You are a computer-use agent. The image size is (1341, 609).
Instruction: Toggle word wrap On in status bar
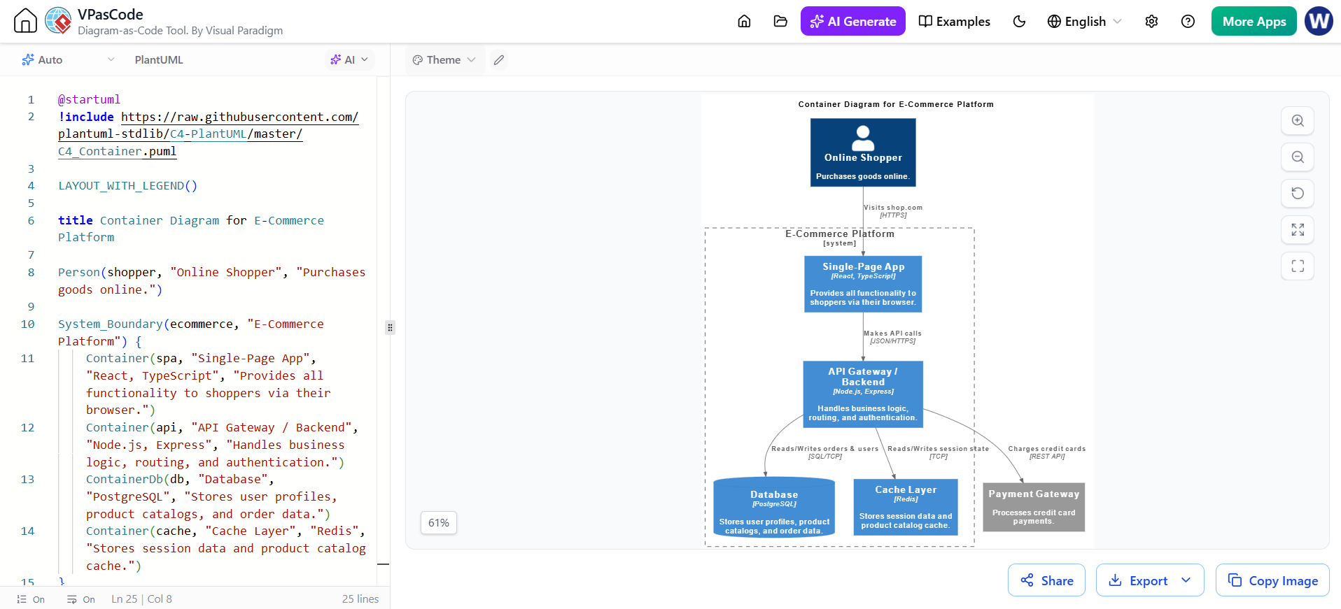point(81,599)
